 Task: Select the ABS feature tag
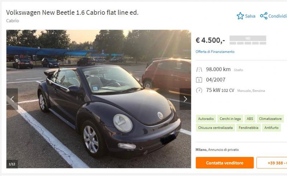(250, 119)
